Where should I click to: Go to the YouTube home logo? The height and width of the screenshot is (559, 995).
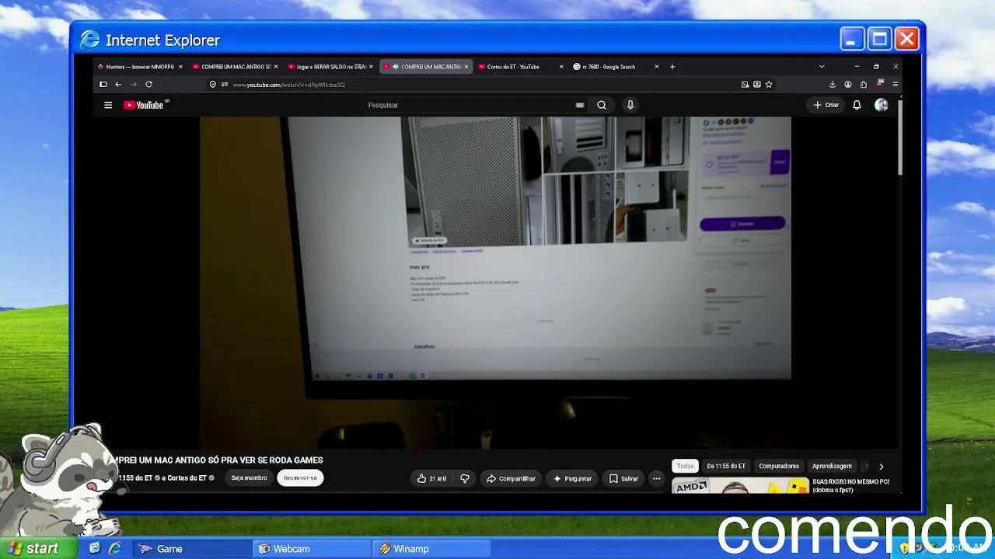click(145, 105)
